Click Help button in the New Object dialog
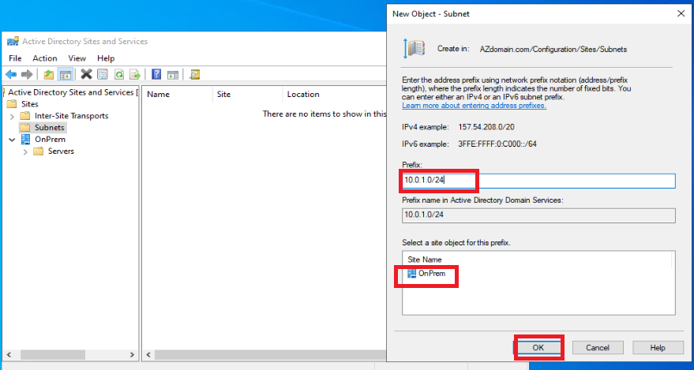The image size is (694, 370). pyautogui.click(x=658, y=347)
